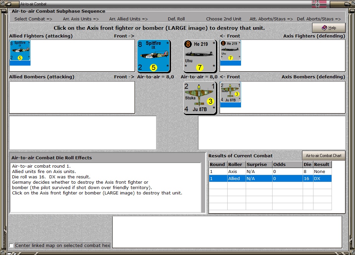Destroy the large He 219 Uhu front fighter
Screen dimensions: 355x255
point(200,56)
